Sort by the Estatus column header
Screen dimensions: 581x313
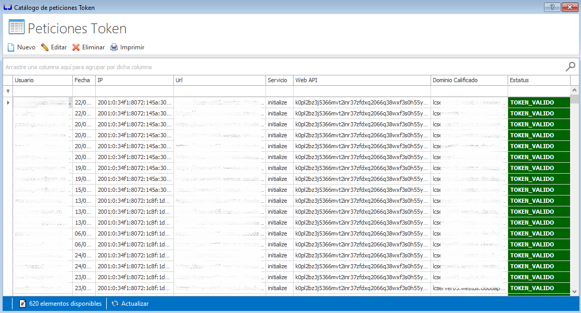tap(539, 80)
